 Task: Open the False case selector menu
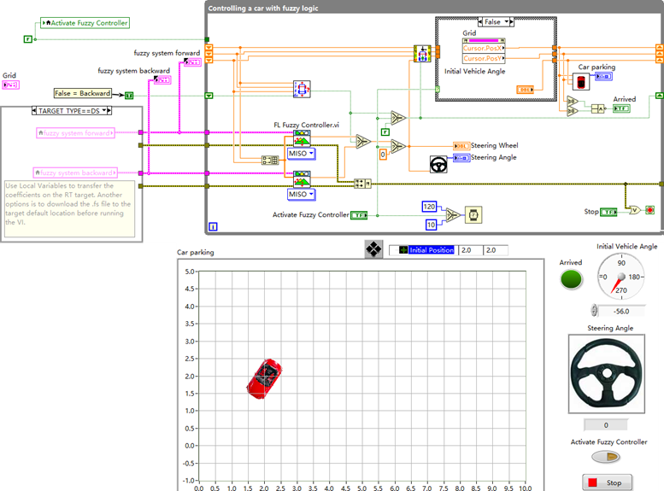pos(496,22)
